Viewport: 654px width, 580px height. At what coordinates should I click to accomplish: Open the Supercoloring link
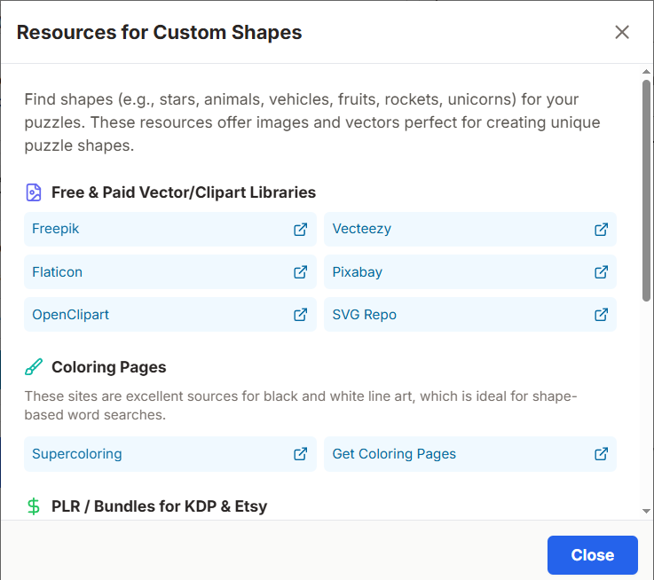click(77, 454)
